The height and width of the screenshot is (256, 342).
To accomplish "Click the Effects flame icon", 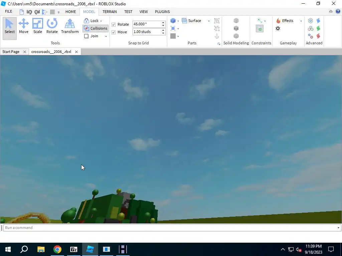I will [x=278, y=21].
